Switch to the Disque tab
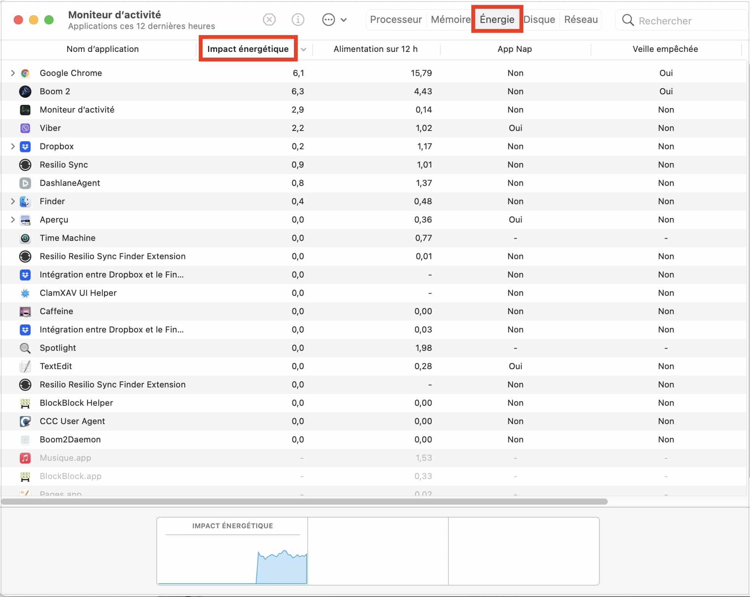750x597 pixels. coord(539,19)
